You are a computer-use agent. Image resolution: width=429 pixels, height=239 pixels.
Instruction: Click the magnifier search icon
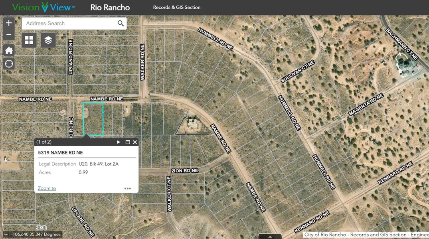pyautogui.click(x=121, y=24)
